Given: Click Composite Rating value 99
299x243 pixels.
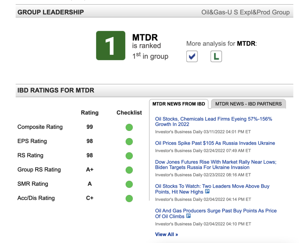Looking at the screenshot, I should click(x=90, y=127).
